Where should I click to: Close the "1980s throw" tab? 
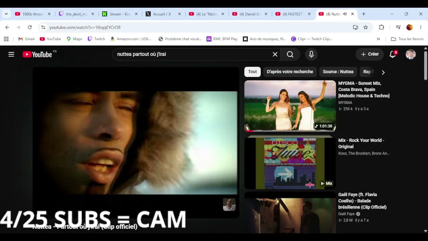[x=49, y=14]
